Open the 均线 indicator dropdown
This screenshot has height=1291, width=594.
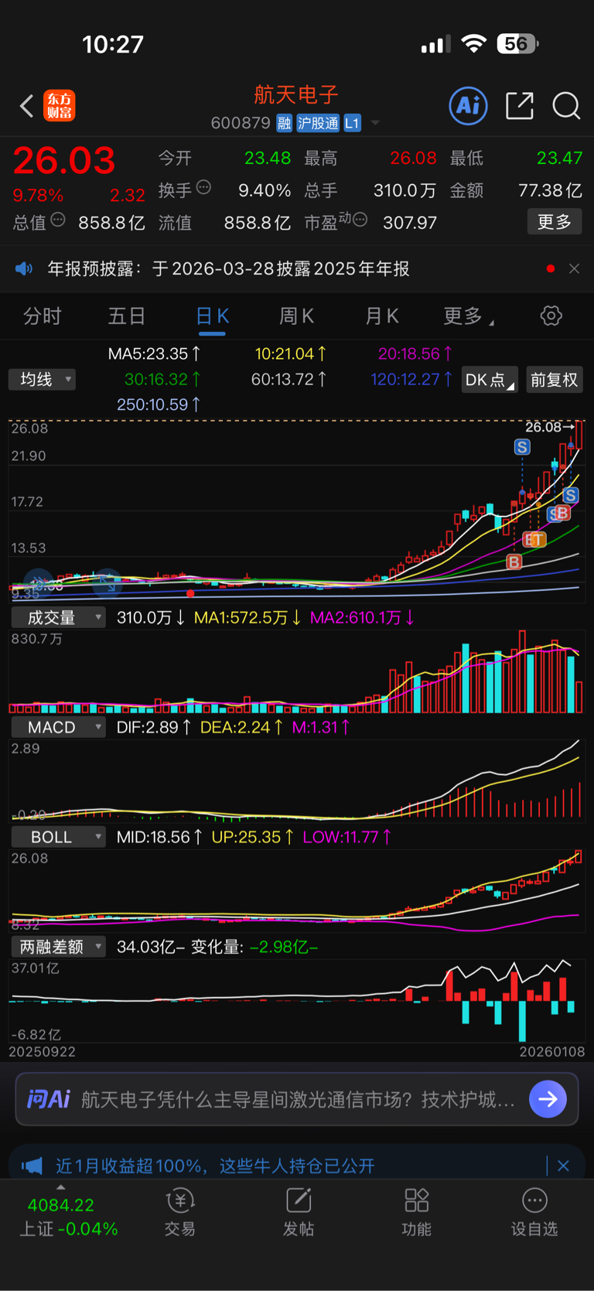point(43,379)
